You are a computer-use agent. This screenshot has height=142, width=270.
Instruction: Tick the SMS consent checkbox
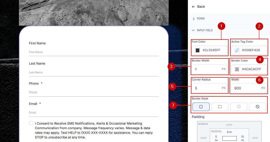pyautogui.click(x=31, y=123)
